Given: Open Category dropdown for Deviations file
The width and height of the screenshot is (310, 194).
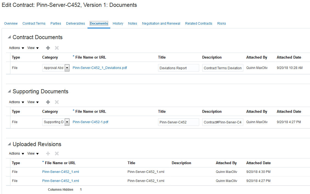Looking at the screenshot, I should (x=67, y=68).
